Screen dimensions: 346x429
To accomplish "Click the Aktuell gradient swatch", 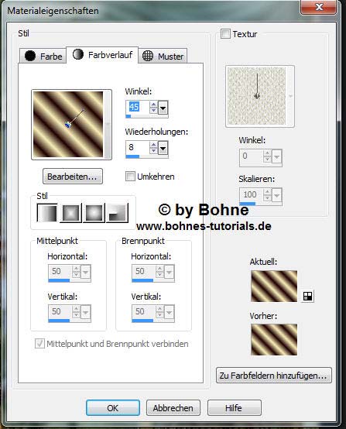I will pyautogui.click(x=274, y=287).
